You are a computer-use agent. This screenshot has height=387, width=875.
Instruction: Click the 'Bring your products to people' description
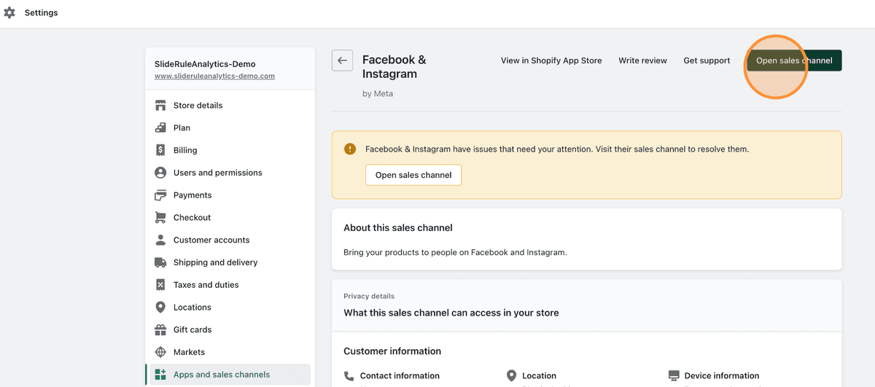tap(455, 252)
